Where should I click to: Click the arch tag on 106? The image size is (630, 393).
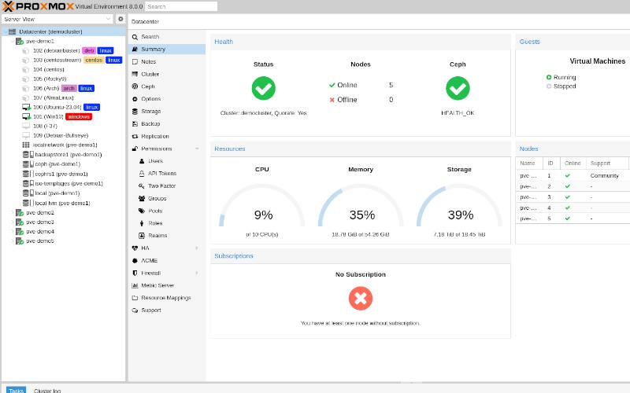69,88
